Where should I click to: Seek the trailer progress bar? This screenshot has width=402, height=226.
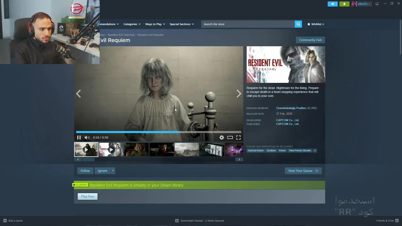159,132
